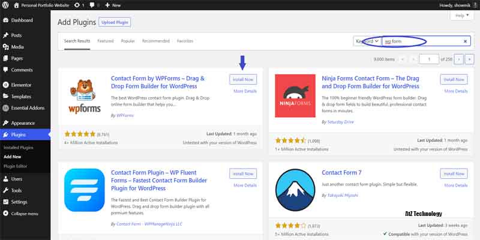The width and height of the screenshot is (480, 240).
Task: Click the current page number field
Action: [x=429, y=59]
